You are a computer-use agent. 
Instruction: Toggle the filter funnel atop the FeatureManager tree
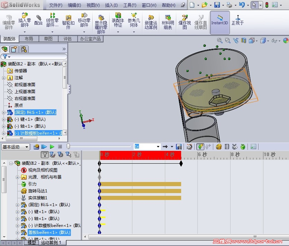(4, 56)
